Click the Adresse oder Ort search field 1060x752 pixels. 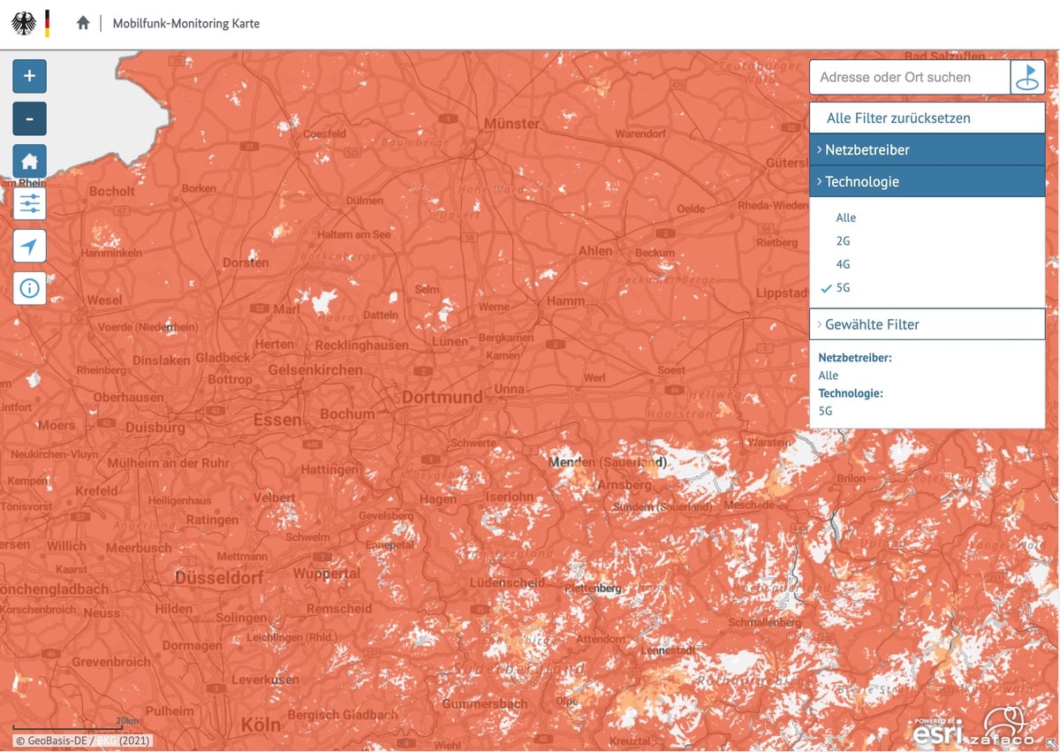click(x=909, y=77)
